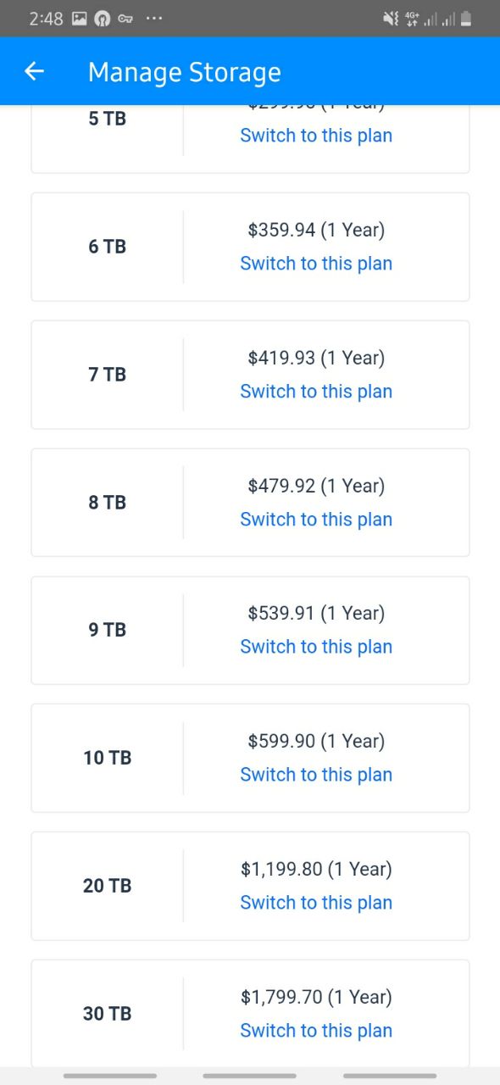Switch to the 6 TB plan
Image resolution: width=500 pixels, height=1085 pixels.
pos(316,264)
